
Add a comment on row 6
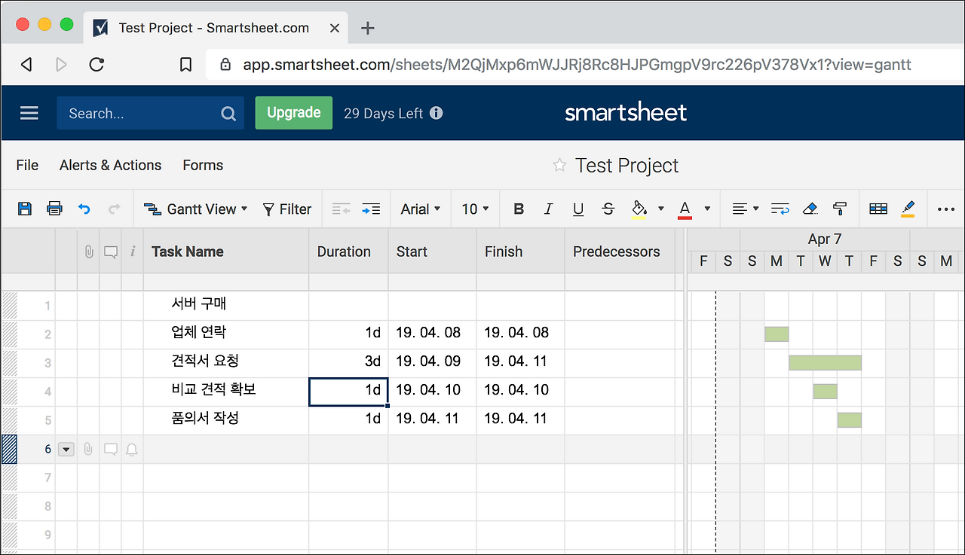111,448
